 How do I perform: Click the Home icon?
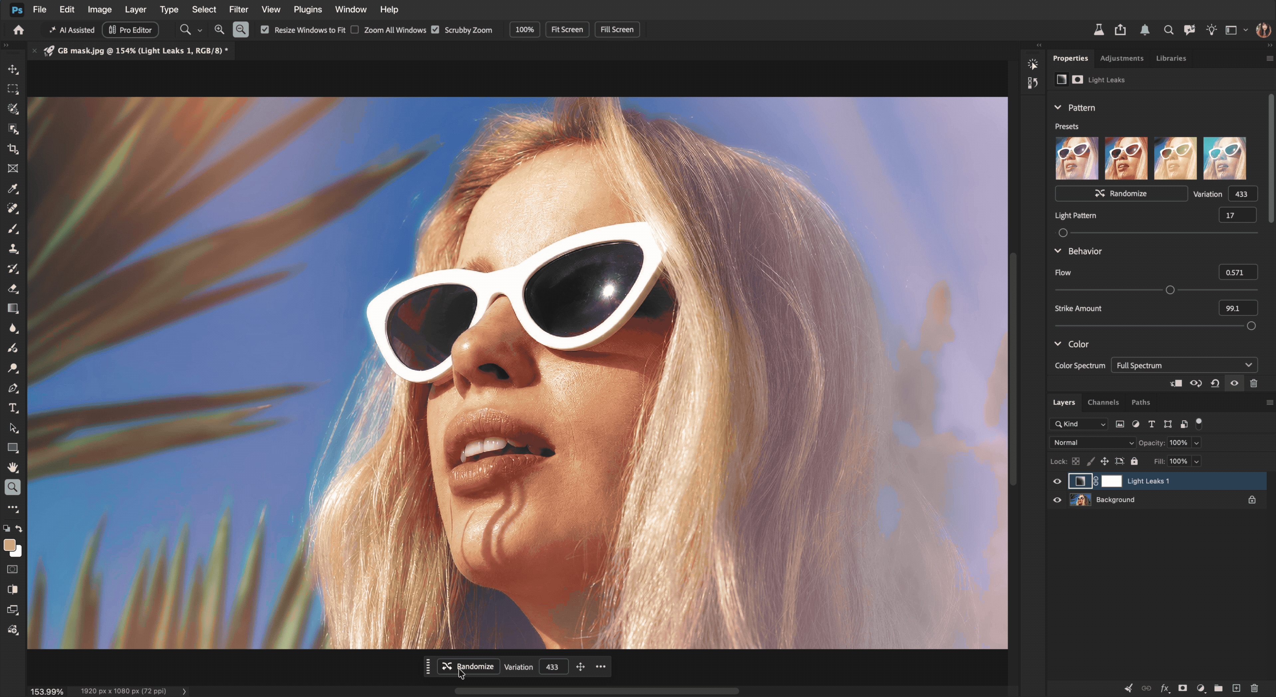(18, 30)
